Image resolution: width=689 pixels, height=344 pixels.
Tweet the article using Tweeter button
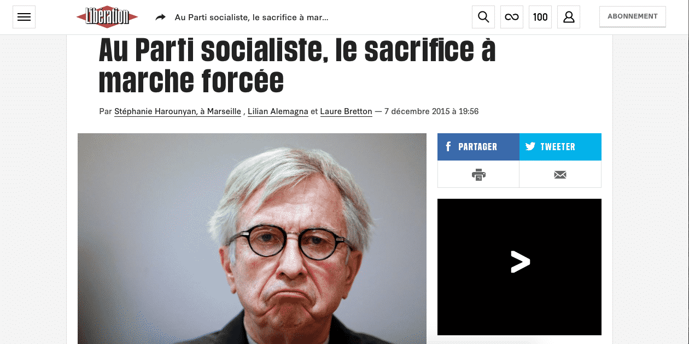[x=560, y=147]
